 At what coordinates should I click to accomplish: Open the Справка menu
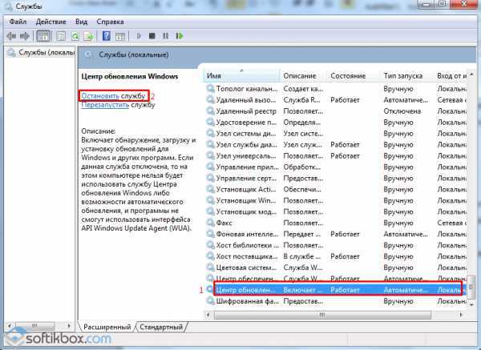click(x=110, y=22)
